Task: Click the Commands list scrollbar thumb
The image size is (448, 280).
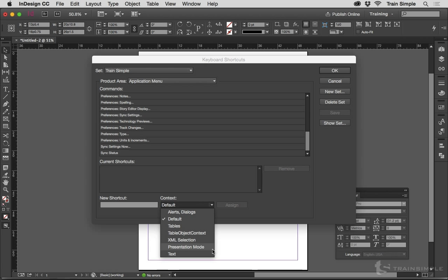Action: click(x=307, y=141)
